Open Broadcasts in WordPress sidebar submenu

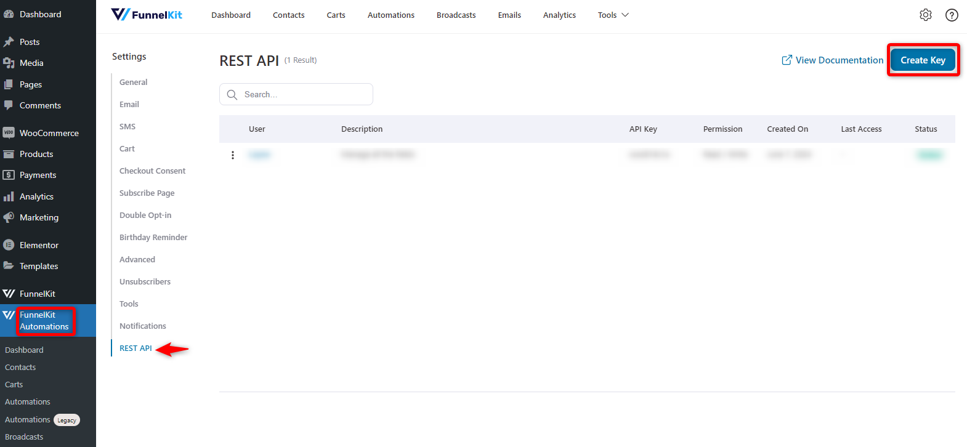[24, 437]
